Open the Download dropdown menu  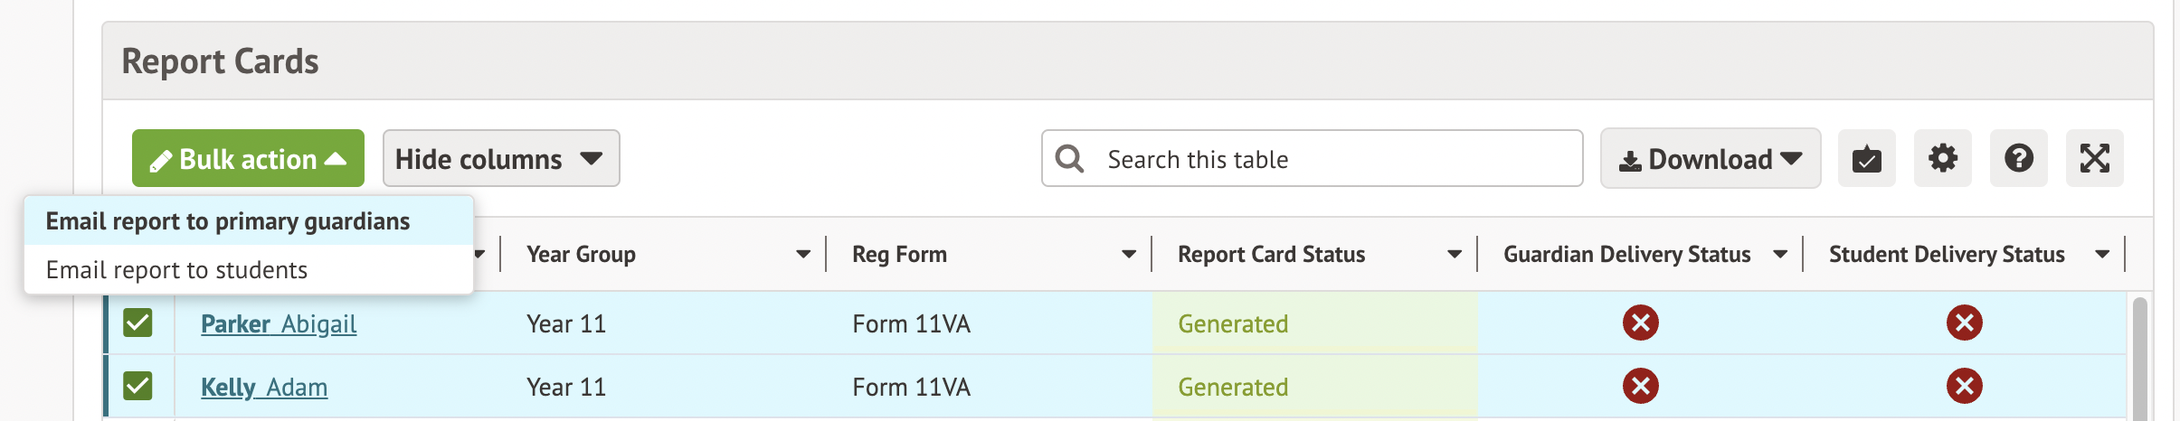1710,159
